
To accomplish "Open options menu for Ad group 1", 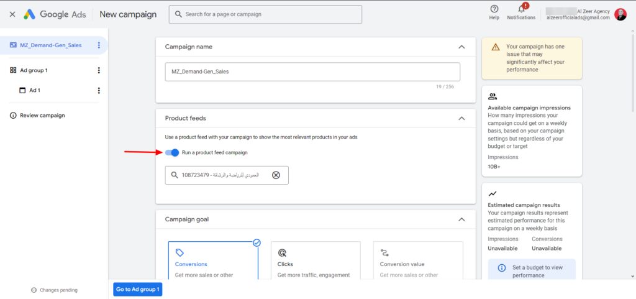I will (x=99, y=71).
